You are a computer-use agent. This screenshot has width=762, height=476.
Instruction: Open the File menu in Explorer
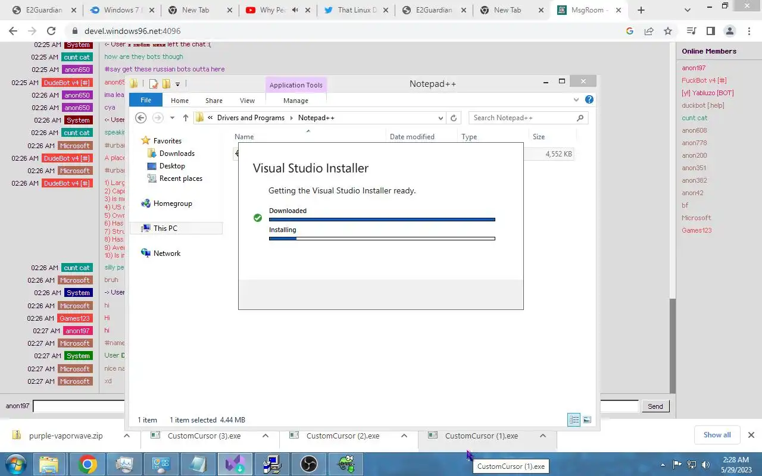pyautogui.click(x=146, y=101)
